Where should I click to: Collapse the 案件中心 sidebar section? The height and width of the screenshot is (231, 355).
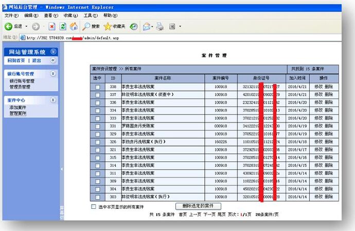[52, 100]
